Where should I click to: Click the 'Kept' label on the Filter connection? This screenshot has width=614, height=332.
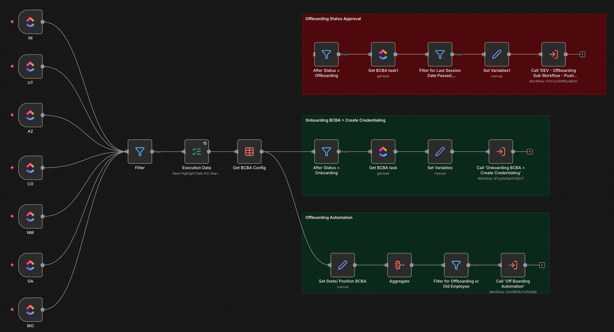158,152
